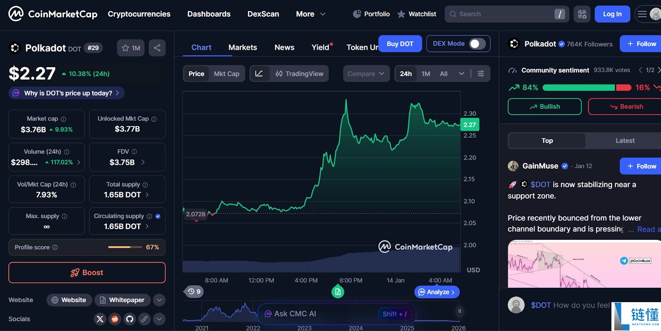Set chart range to 24h
Image resolution: width=661 pixels, height=331 pixels.
click(406, 74)
